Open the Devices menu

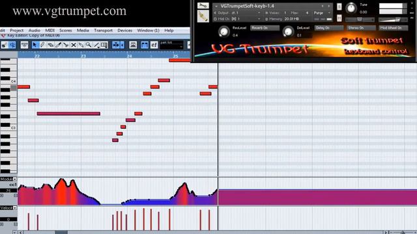point(124,31)
